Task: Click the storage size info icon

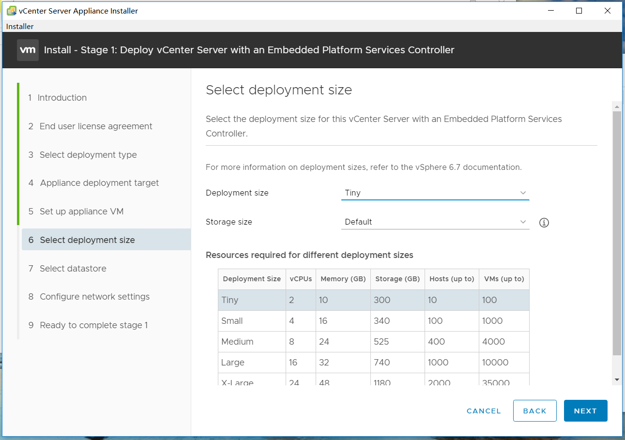Action: (x=544, y=223)
